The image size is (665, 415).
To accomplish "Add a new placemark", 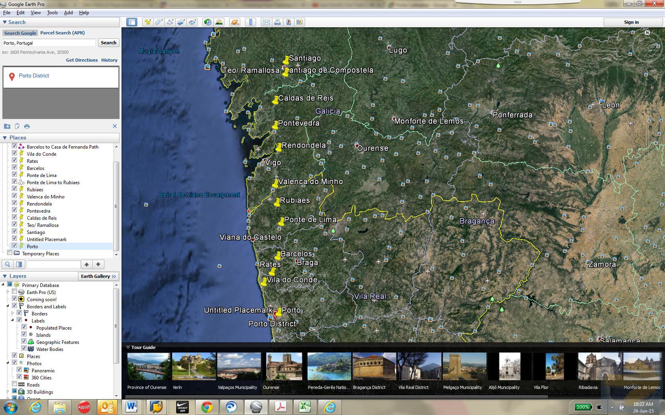I will [148, 22].
